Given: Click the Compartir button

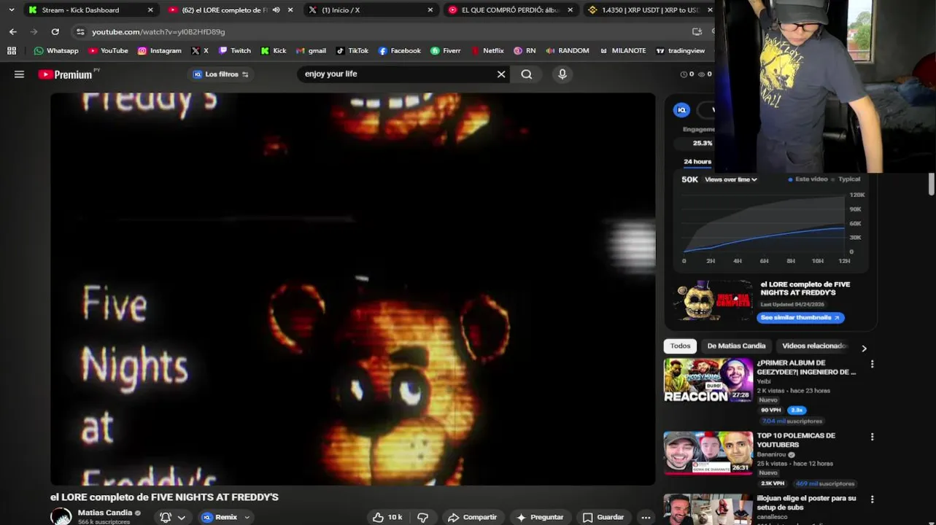Looking at the screenshot, I should [x=472, y=517].
